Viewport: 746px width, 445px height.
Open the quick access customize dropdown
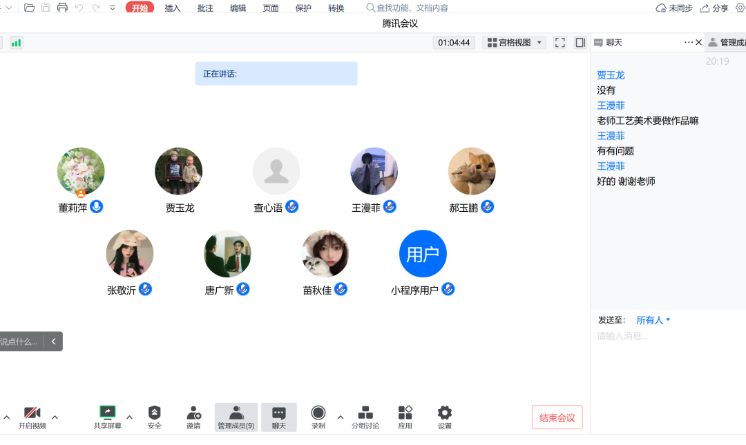[x=113, y=8]
